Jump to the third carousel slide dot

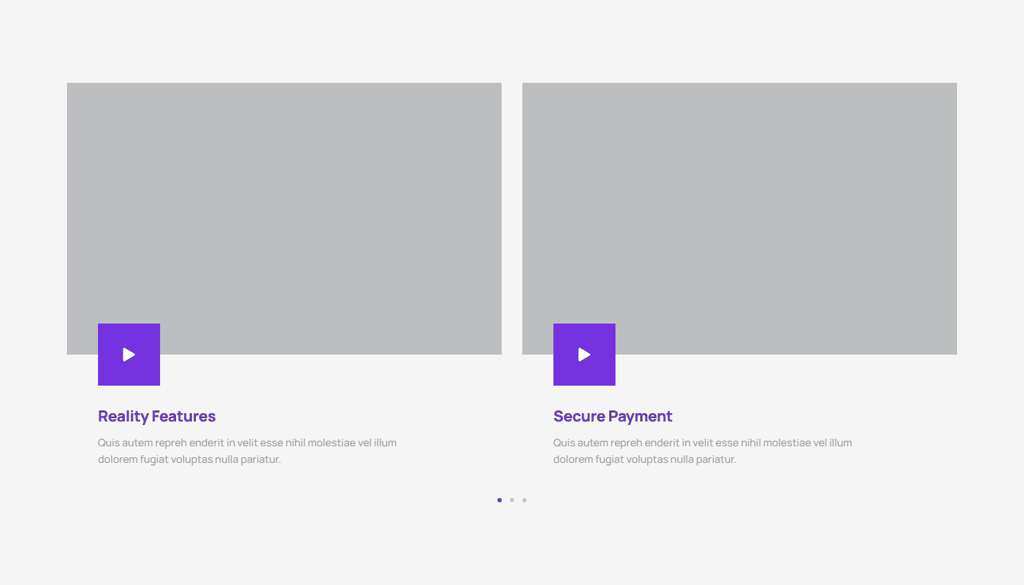point(524,500)
